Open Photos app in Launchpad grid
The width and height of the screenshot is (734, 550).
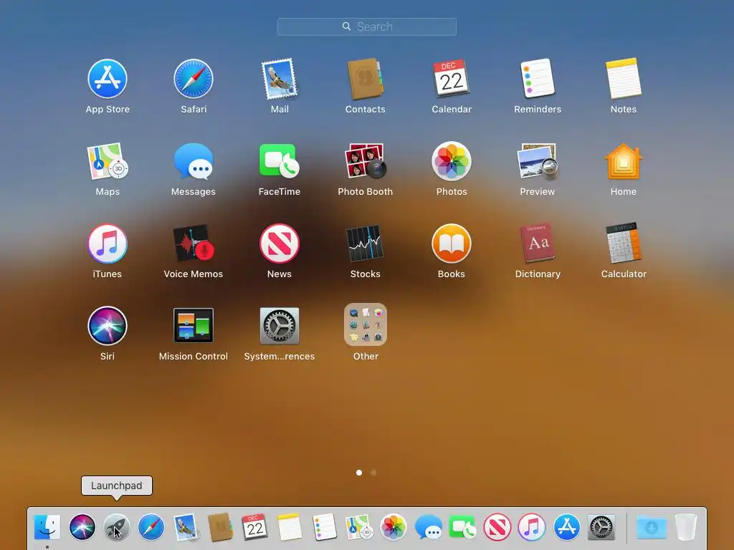pyautogui.click(x=452, y=161)
